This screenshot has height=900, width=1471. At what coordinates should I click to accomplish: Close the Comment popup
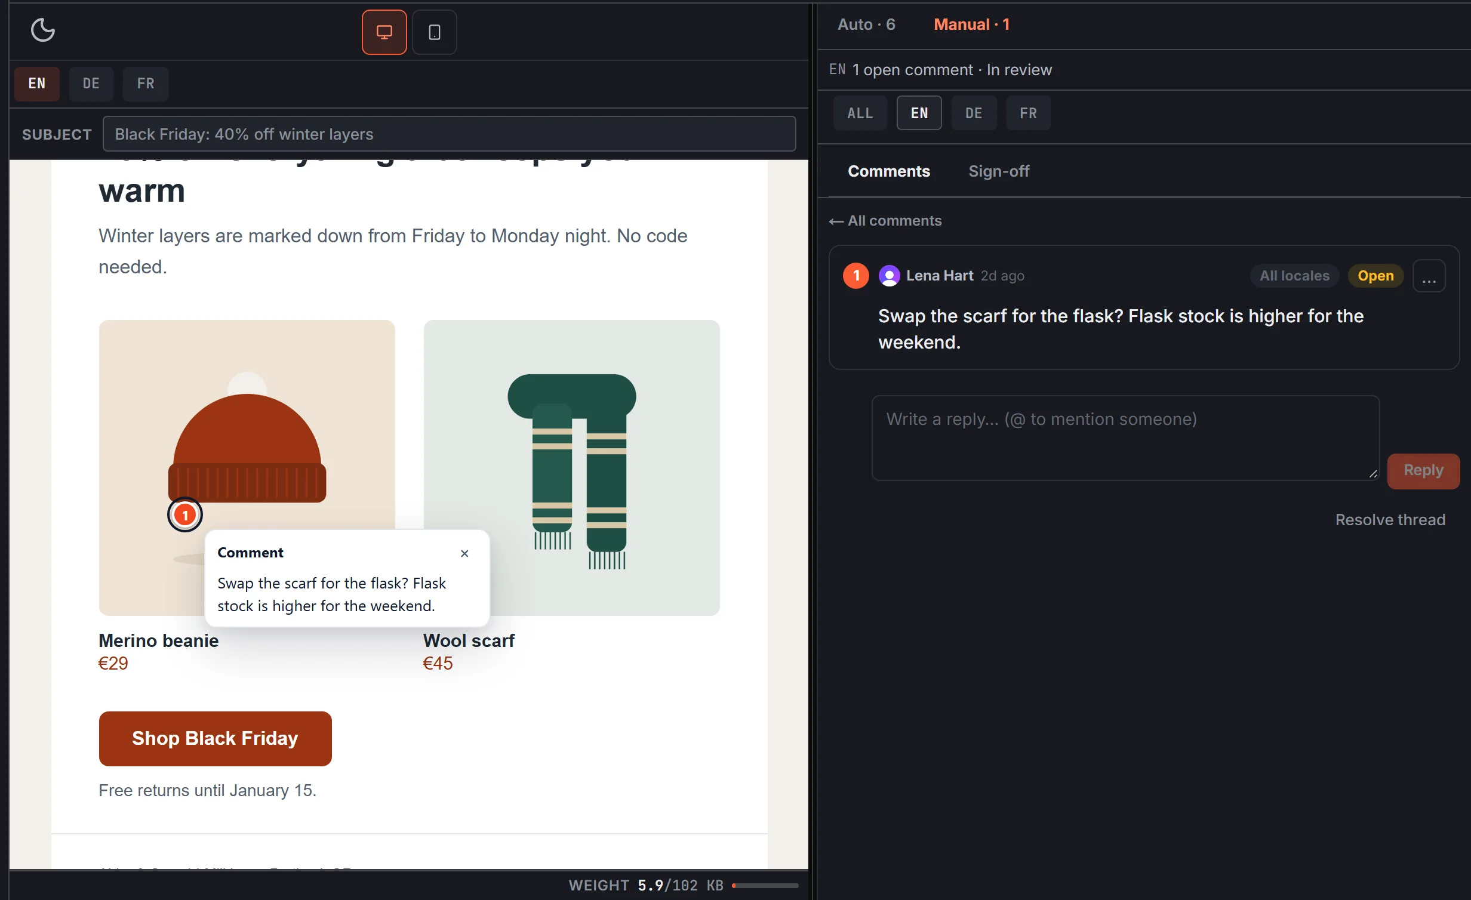[464, 553]
